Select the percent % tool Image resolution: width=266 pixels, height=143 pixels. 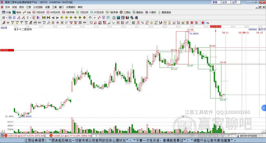click(x=143, y=23)
